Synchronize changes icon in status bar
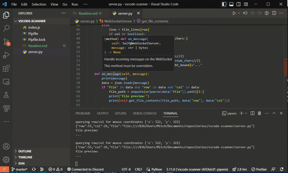288x173 pixels. 34,169
